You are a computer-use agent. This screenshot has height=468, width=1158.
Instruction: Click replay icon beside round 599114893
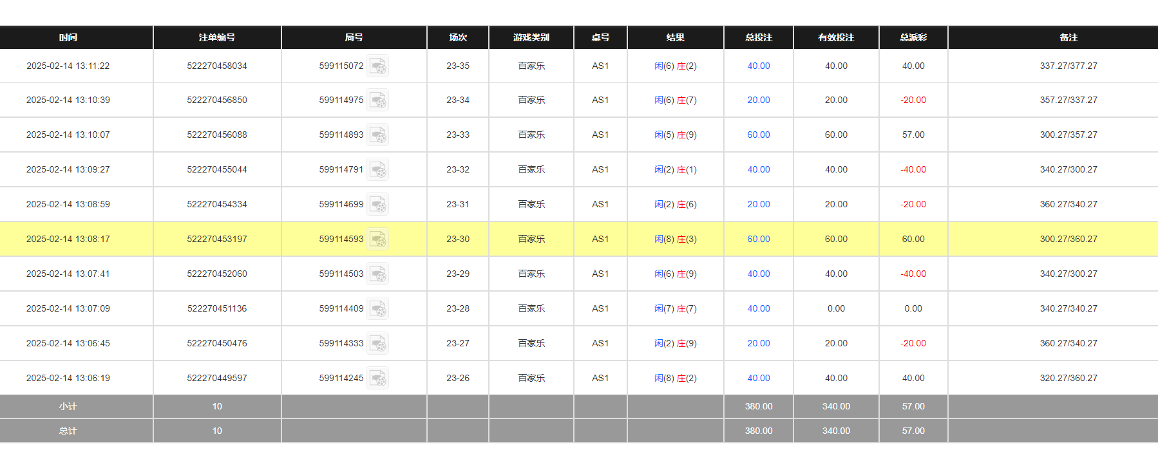click(377, 135)
